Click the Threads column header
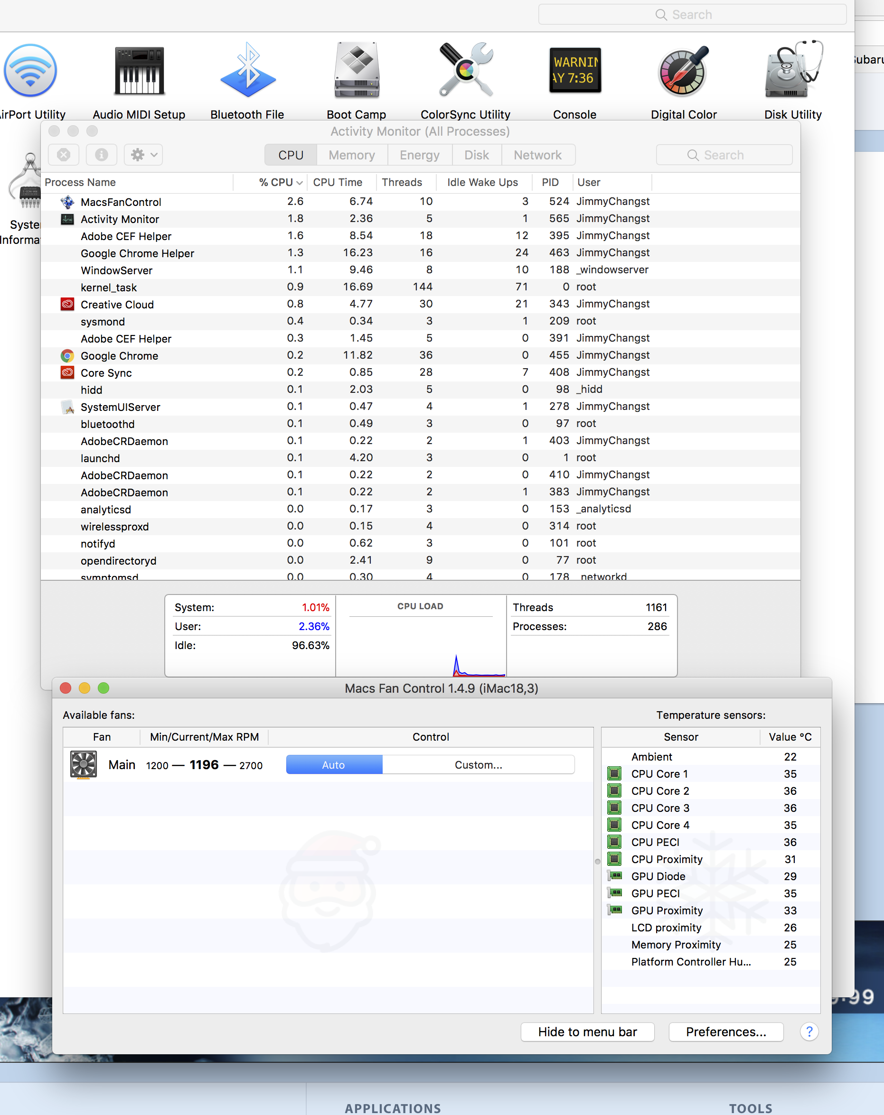This screenshot has width=884, height=1115. (x=406, y=182)
